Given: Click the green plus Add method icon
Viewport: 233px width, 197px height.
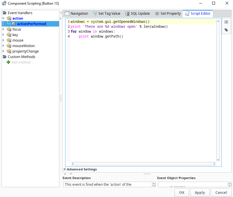Looking at the screenshot, I should tap(8, 62).
